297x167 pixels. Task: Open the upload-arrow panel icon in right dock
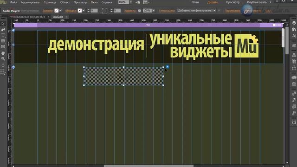coord(294,68)
